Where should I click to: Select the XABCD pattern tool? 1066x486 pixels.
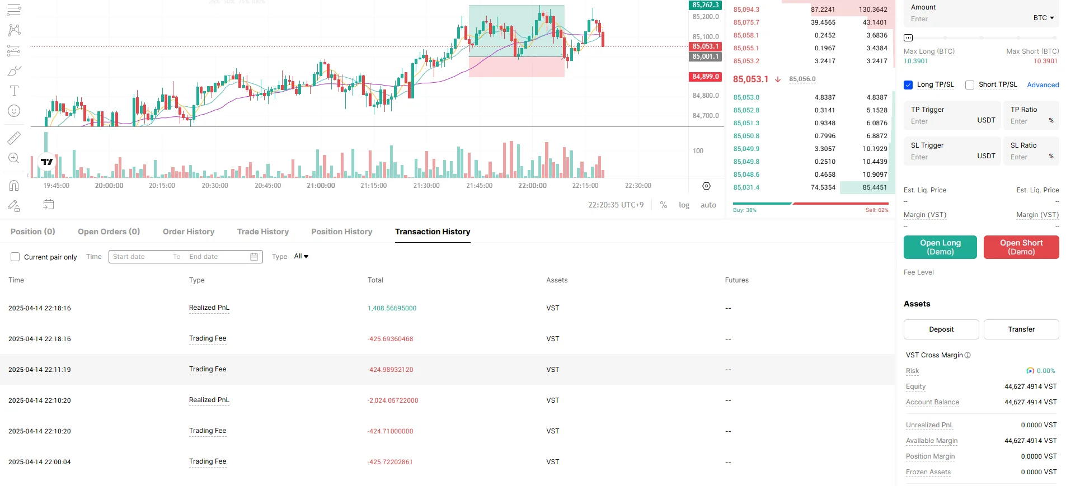point(14,30)
